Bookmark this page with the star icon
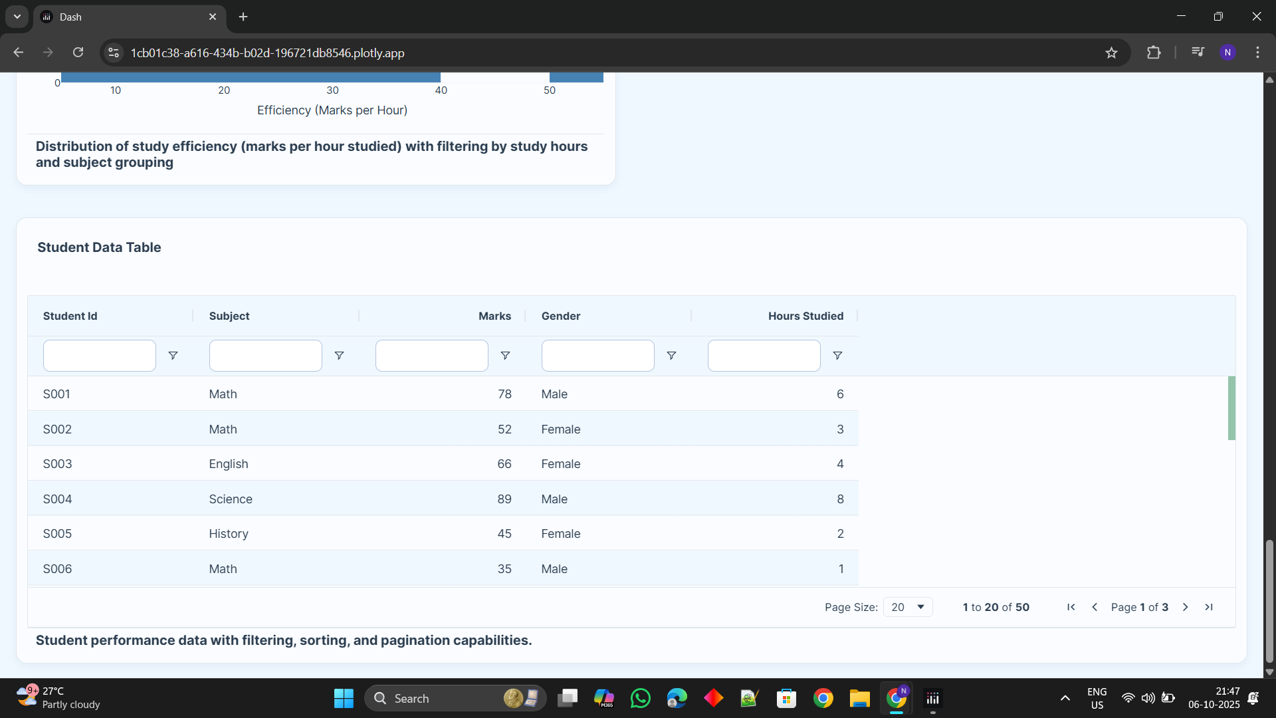Screen dimensions: 1276x718 pos(1111,53)
